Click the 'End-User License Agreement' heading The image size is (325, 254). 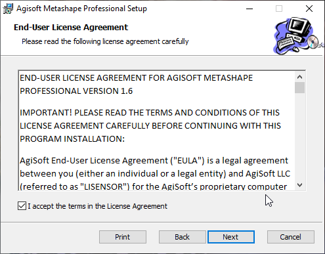coord(71,28)
